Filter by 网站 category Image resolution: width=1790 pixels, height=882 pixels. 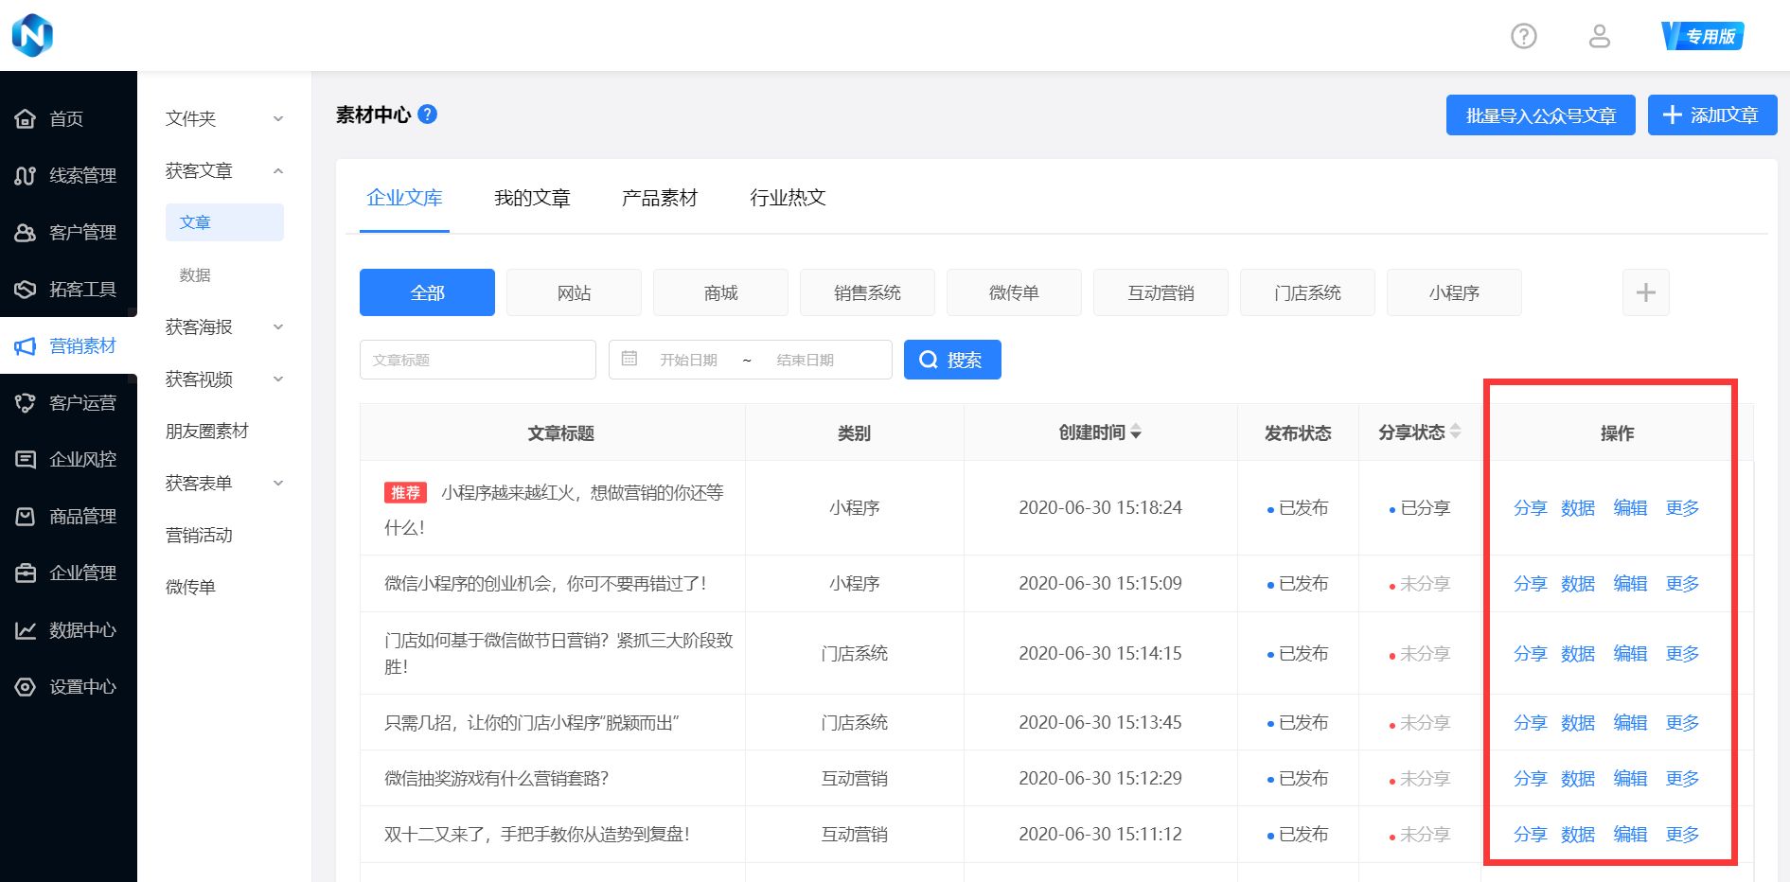point(574,292)
